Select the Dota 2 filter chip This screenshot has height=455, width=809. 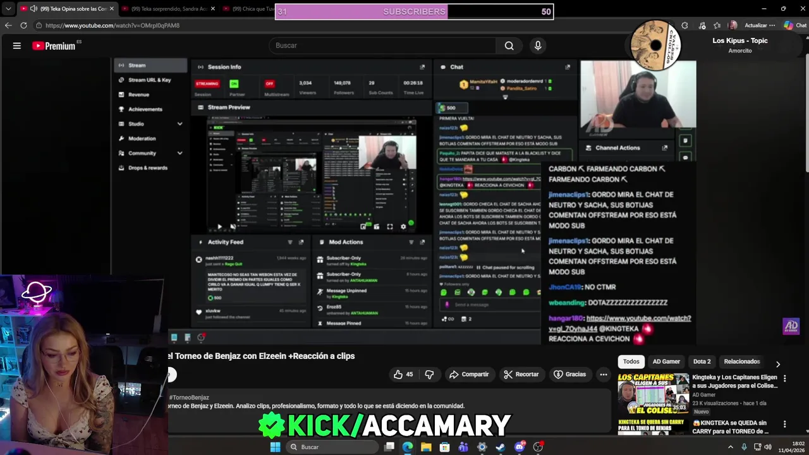[x=702, y=361]
